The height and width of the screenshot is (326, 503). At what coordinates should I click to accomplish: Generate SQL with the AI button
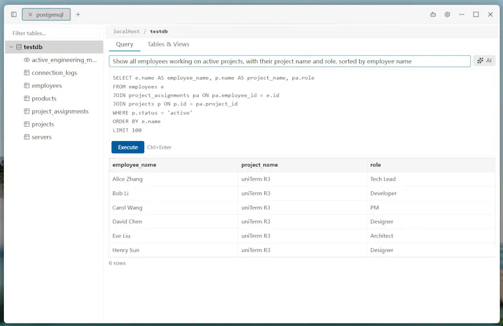click(484, 60)
